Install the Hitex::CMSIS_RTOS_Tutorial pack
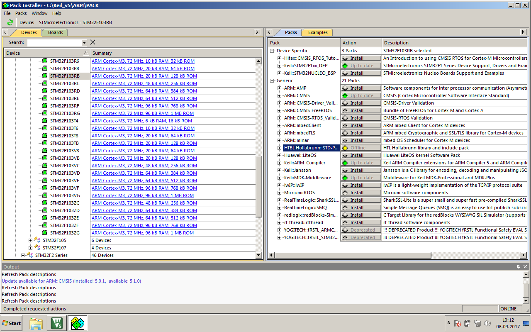This screenshot has width=531, height=332. click(361, 58)
